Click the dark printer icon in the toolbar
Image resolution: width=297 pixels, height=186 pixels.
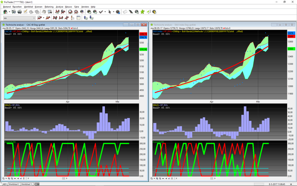tap(19, 12)
